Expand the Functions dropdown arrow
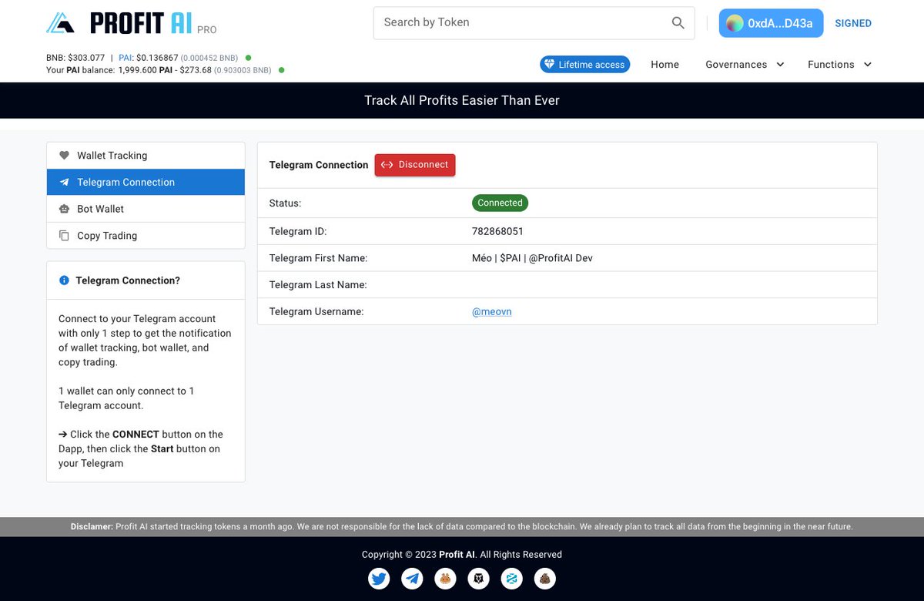 pyautogui.click(x=867, y=65)
